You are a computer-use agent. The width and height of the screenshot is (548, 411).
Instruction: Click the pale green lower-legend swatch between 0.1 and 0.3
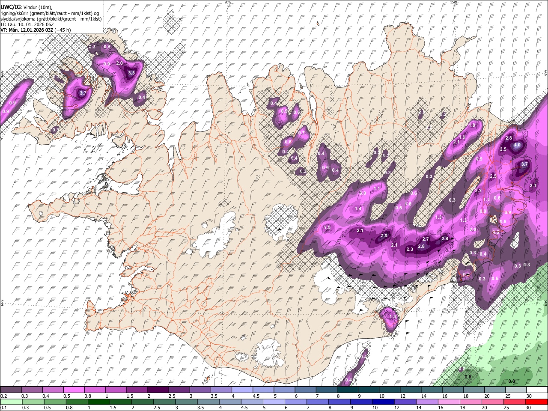[12, 402]
